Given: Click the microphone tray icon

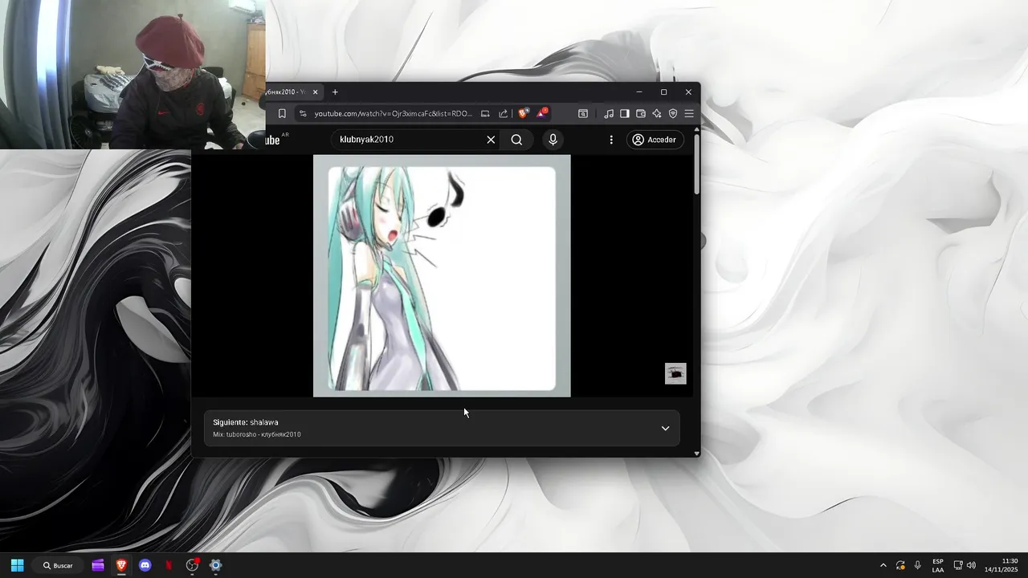Looking at the screenshot, I should pos(918,565).
